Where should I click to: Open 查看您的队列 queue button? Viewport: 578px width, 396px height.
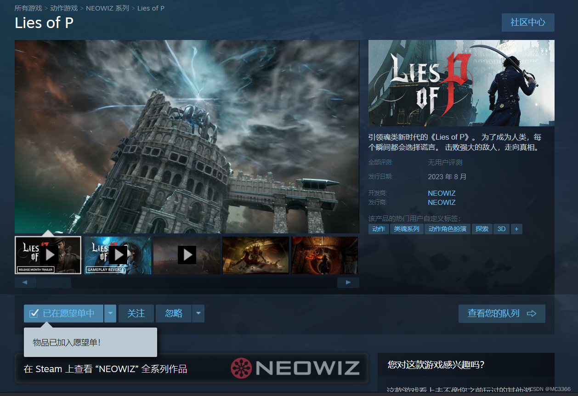point(502,313)
